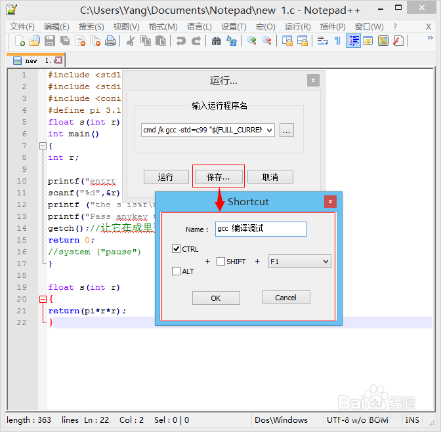This screenshot has height=432, width=441.
Task: Open the 文件(F) menu
Action: [22, 27]
